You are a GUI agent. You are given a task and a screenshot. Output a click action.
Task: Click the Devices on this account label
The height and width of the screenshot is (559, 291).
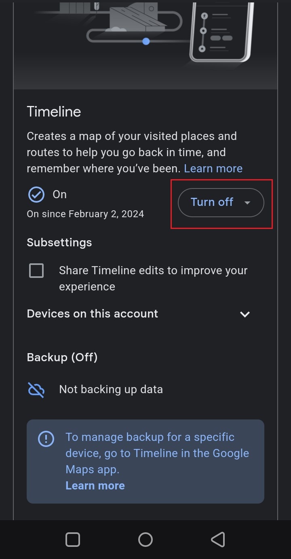(x=92, y=314)
